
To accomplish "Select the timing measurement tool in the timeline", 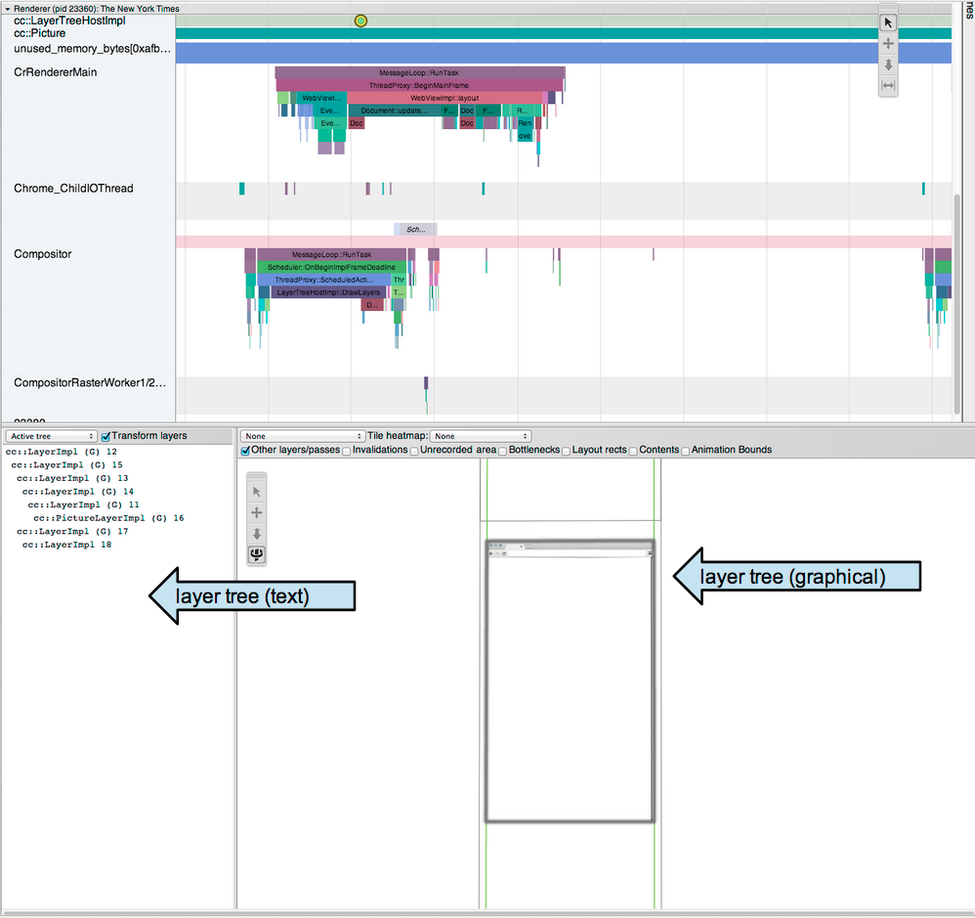I will coord(888,86).
